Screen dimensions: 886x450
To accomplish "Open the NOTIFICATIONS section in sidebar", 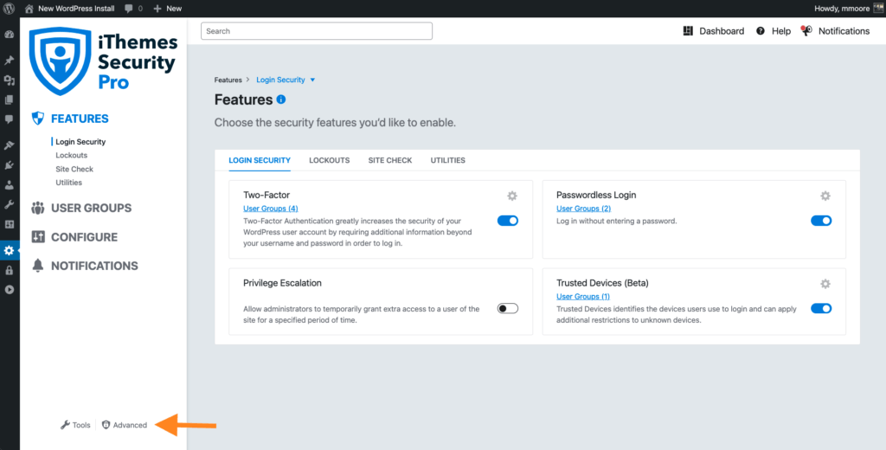I will 94,266.
